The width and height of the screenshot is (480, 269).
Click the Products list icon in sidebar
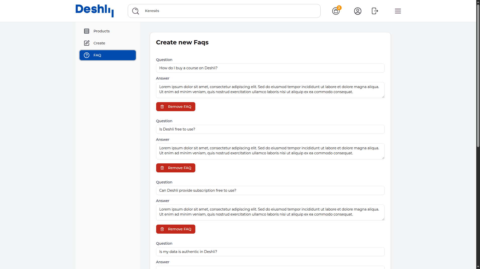click(x=87, y=31)
